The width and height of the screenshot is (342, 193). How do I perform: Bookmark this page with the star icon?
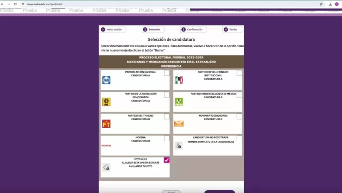[x=321, y=4]
